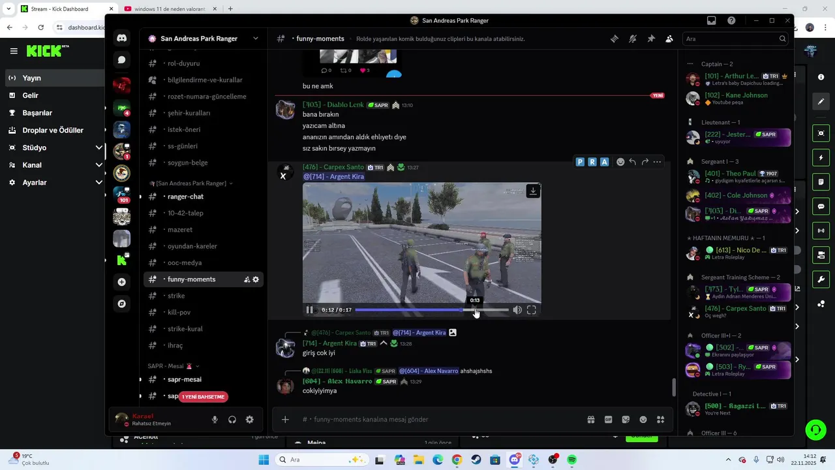Open Discord direct messages home
Image resolution: width=835 pixels, height=470 pixels.
tap(121, 39)
